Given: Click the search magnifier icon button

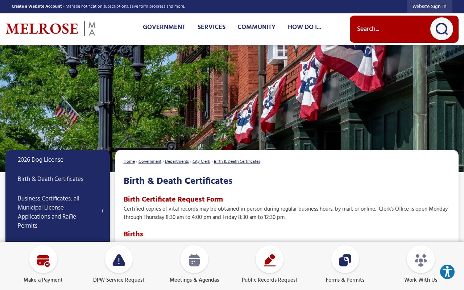Looking at the screenshot, I should [442, 29].
